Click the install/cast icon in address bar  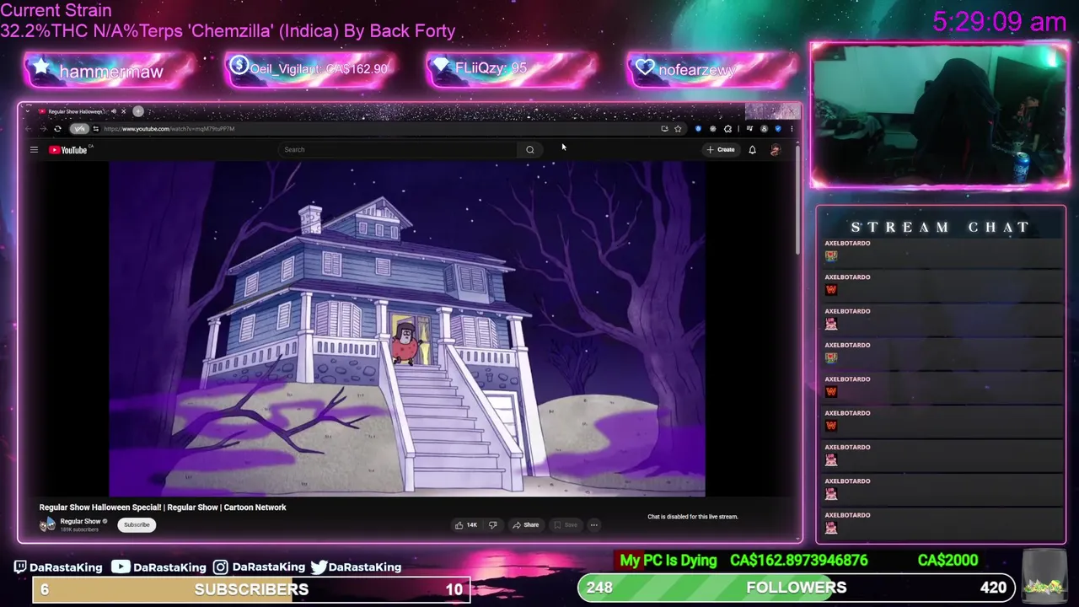pos(665,129)
